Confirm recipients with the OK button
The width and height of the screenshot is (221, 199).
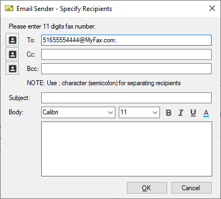coord(147,187)
